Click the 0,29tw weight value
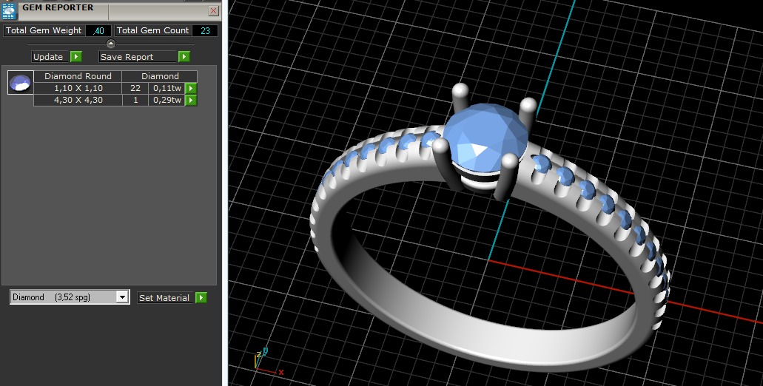 click(x=167, y=100)
